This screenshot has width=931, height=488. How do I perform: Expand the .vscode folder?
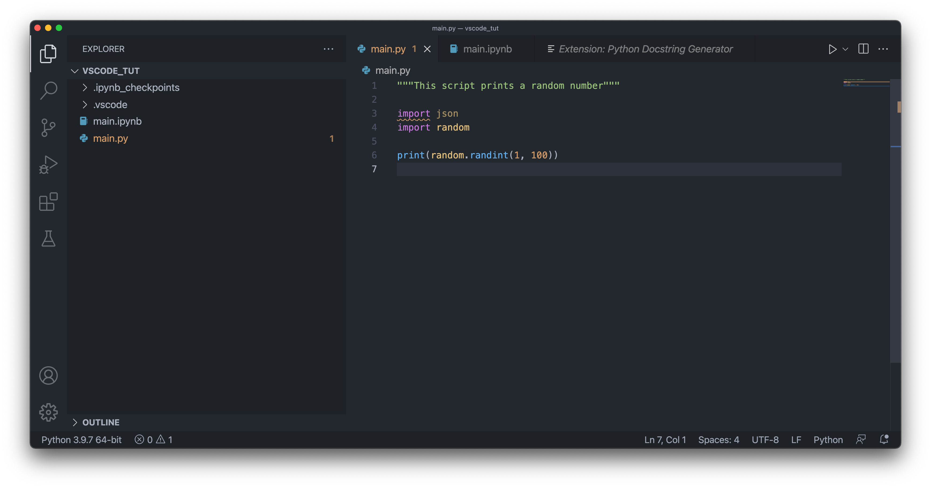tap(110, 105)
